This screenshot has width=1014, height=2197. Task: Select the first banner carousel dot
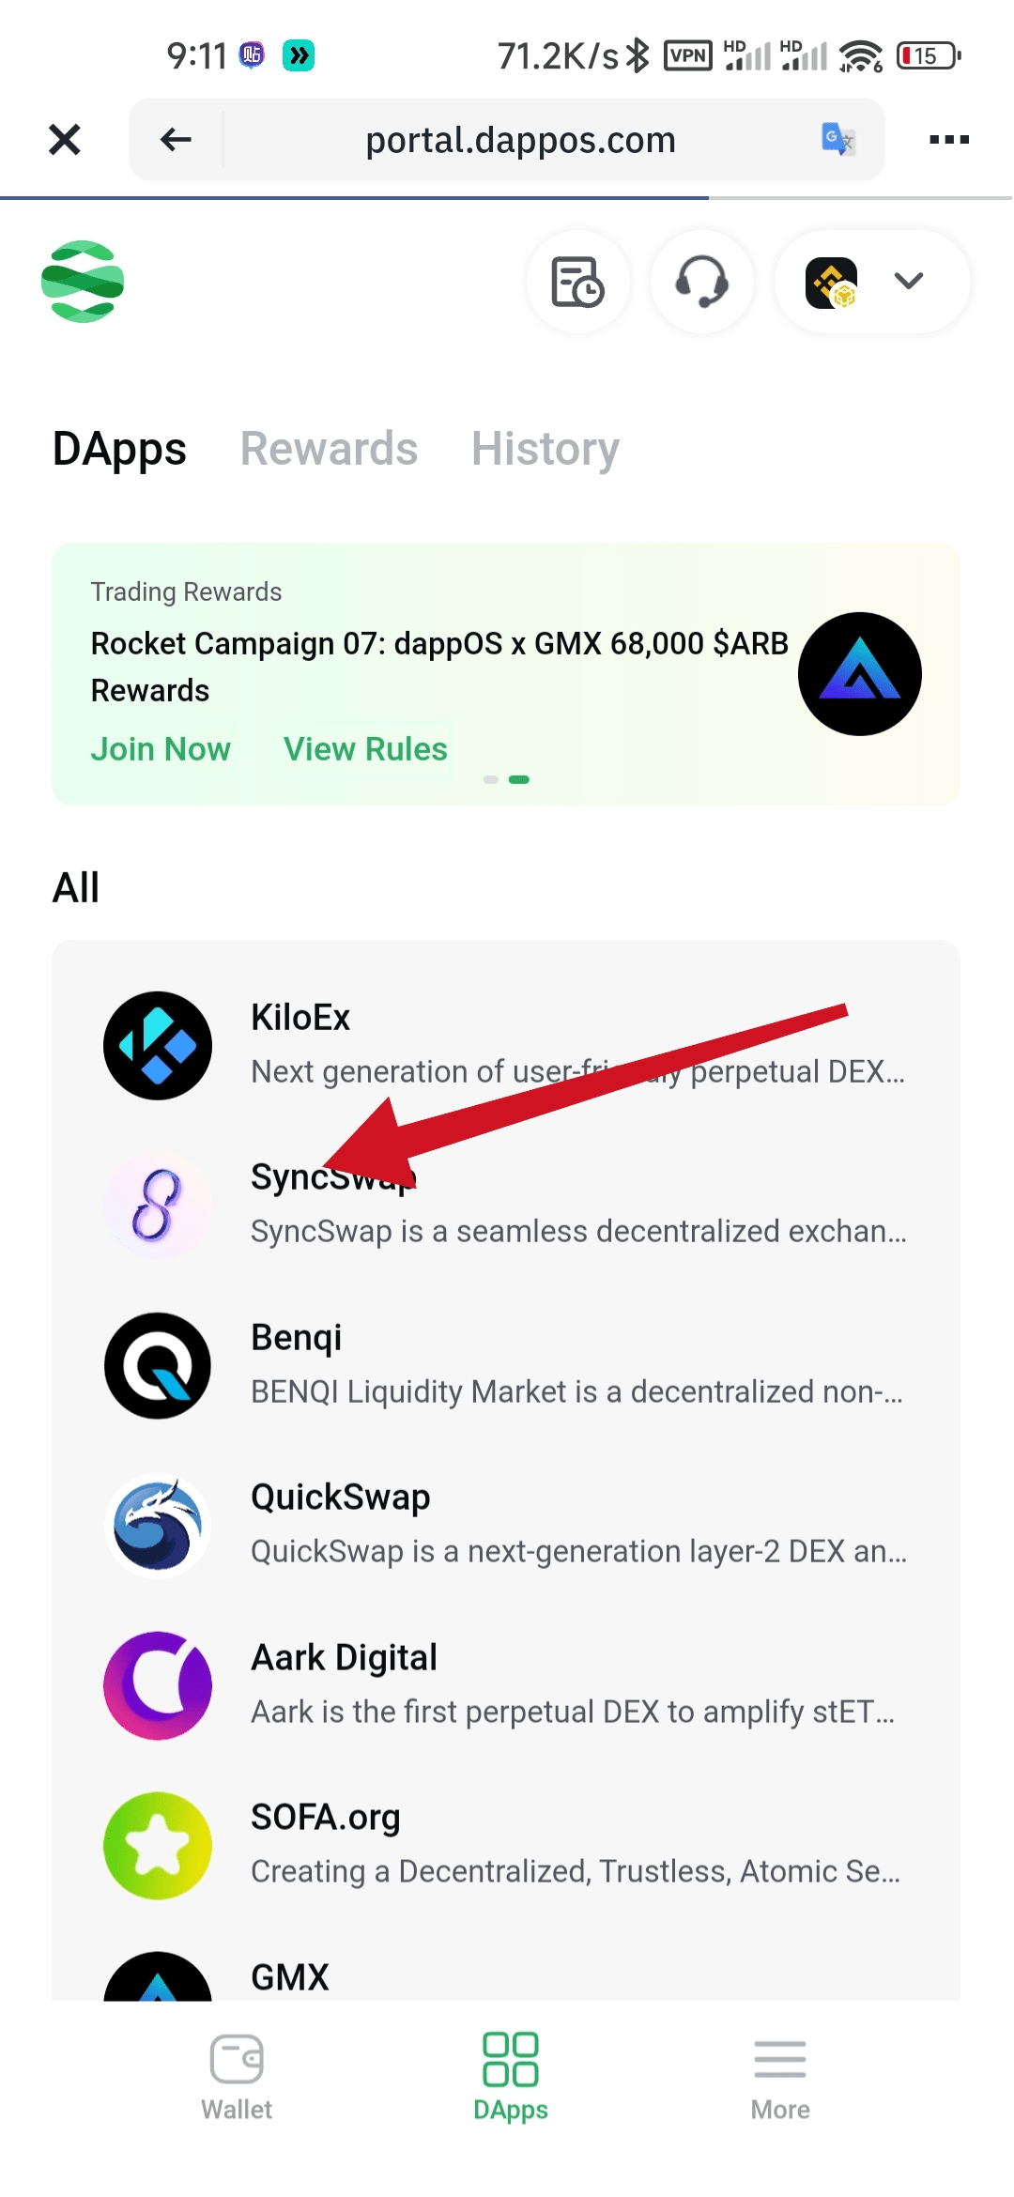click(x=490, y=779)
